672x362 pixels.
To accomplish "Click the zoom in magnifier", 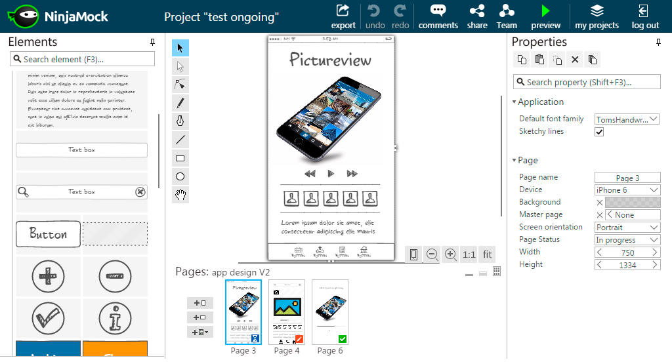I will (450, 254).
